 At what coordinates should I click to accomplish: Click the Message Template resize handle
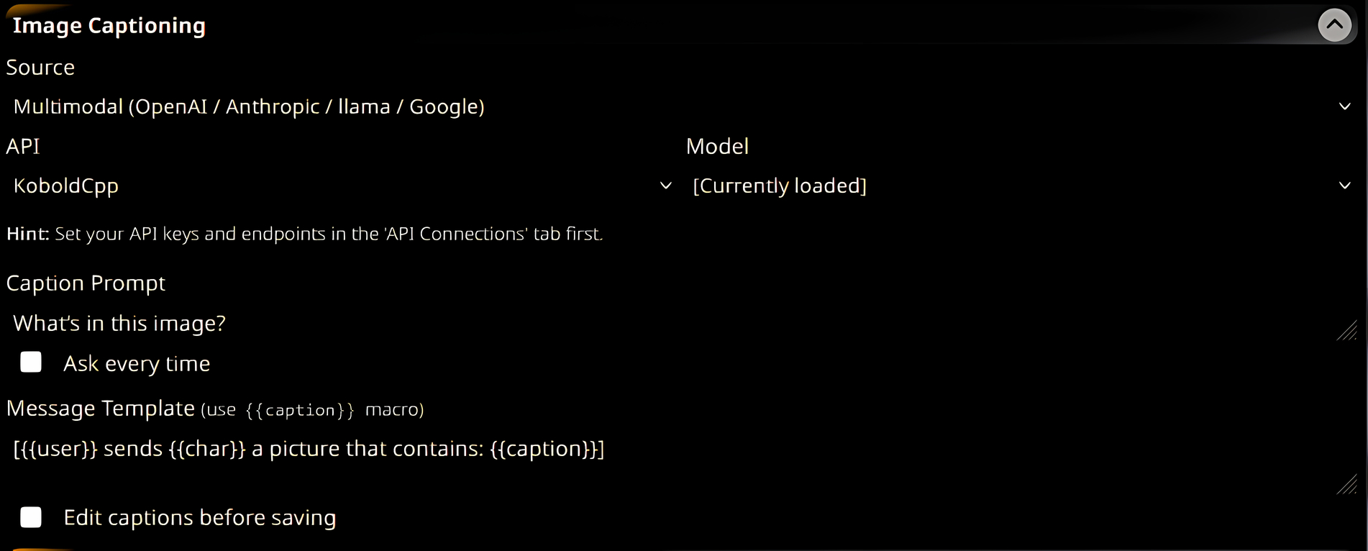point(1347,485)
